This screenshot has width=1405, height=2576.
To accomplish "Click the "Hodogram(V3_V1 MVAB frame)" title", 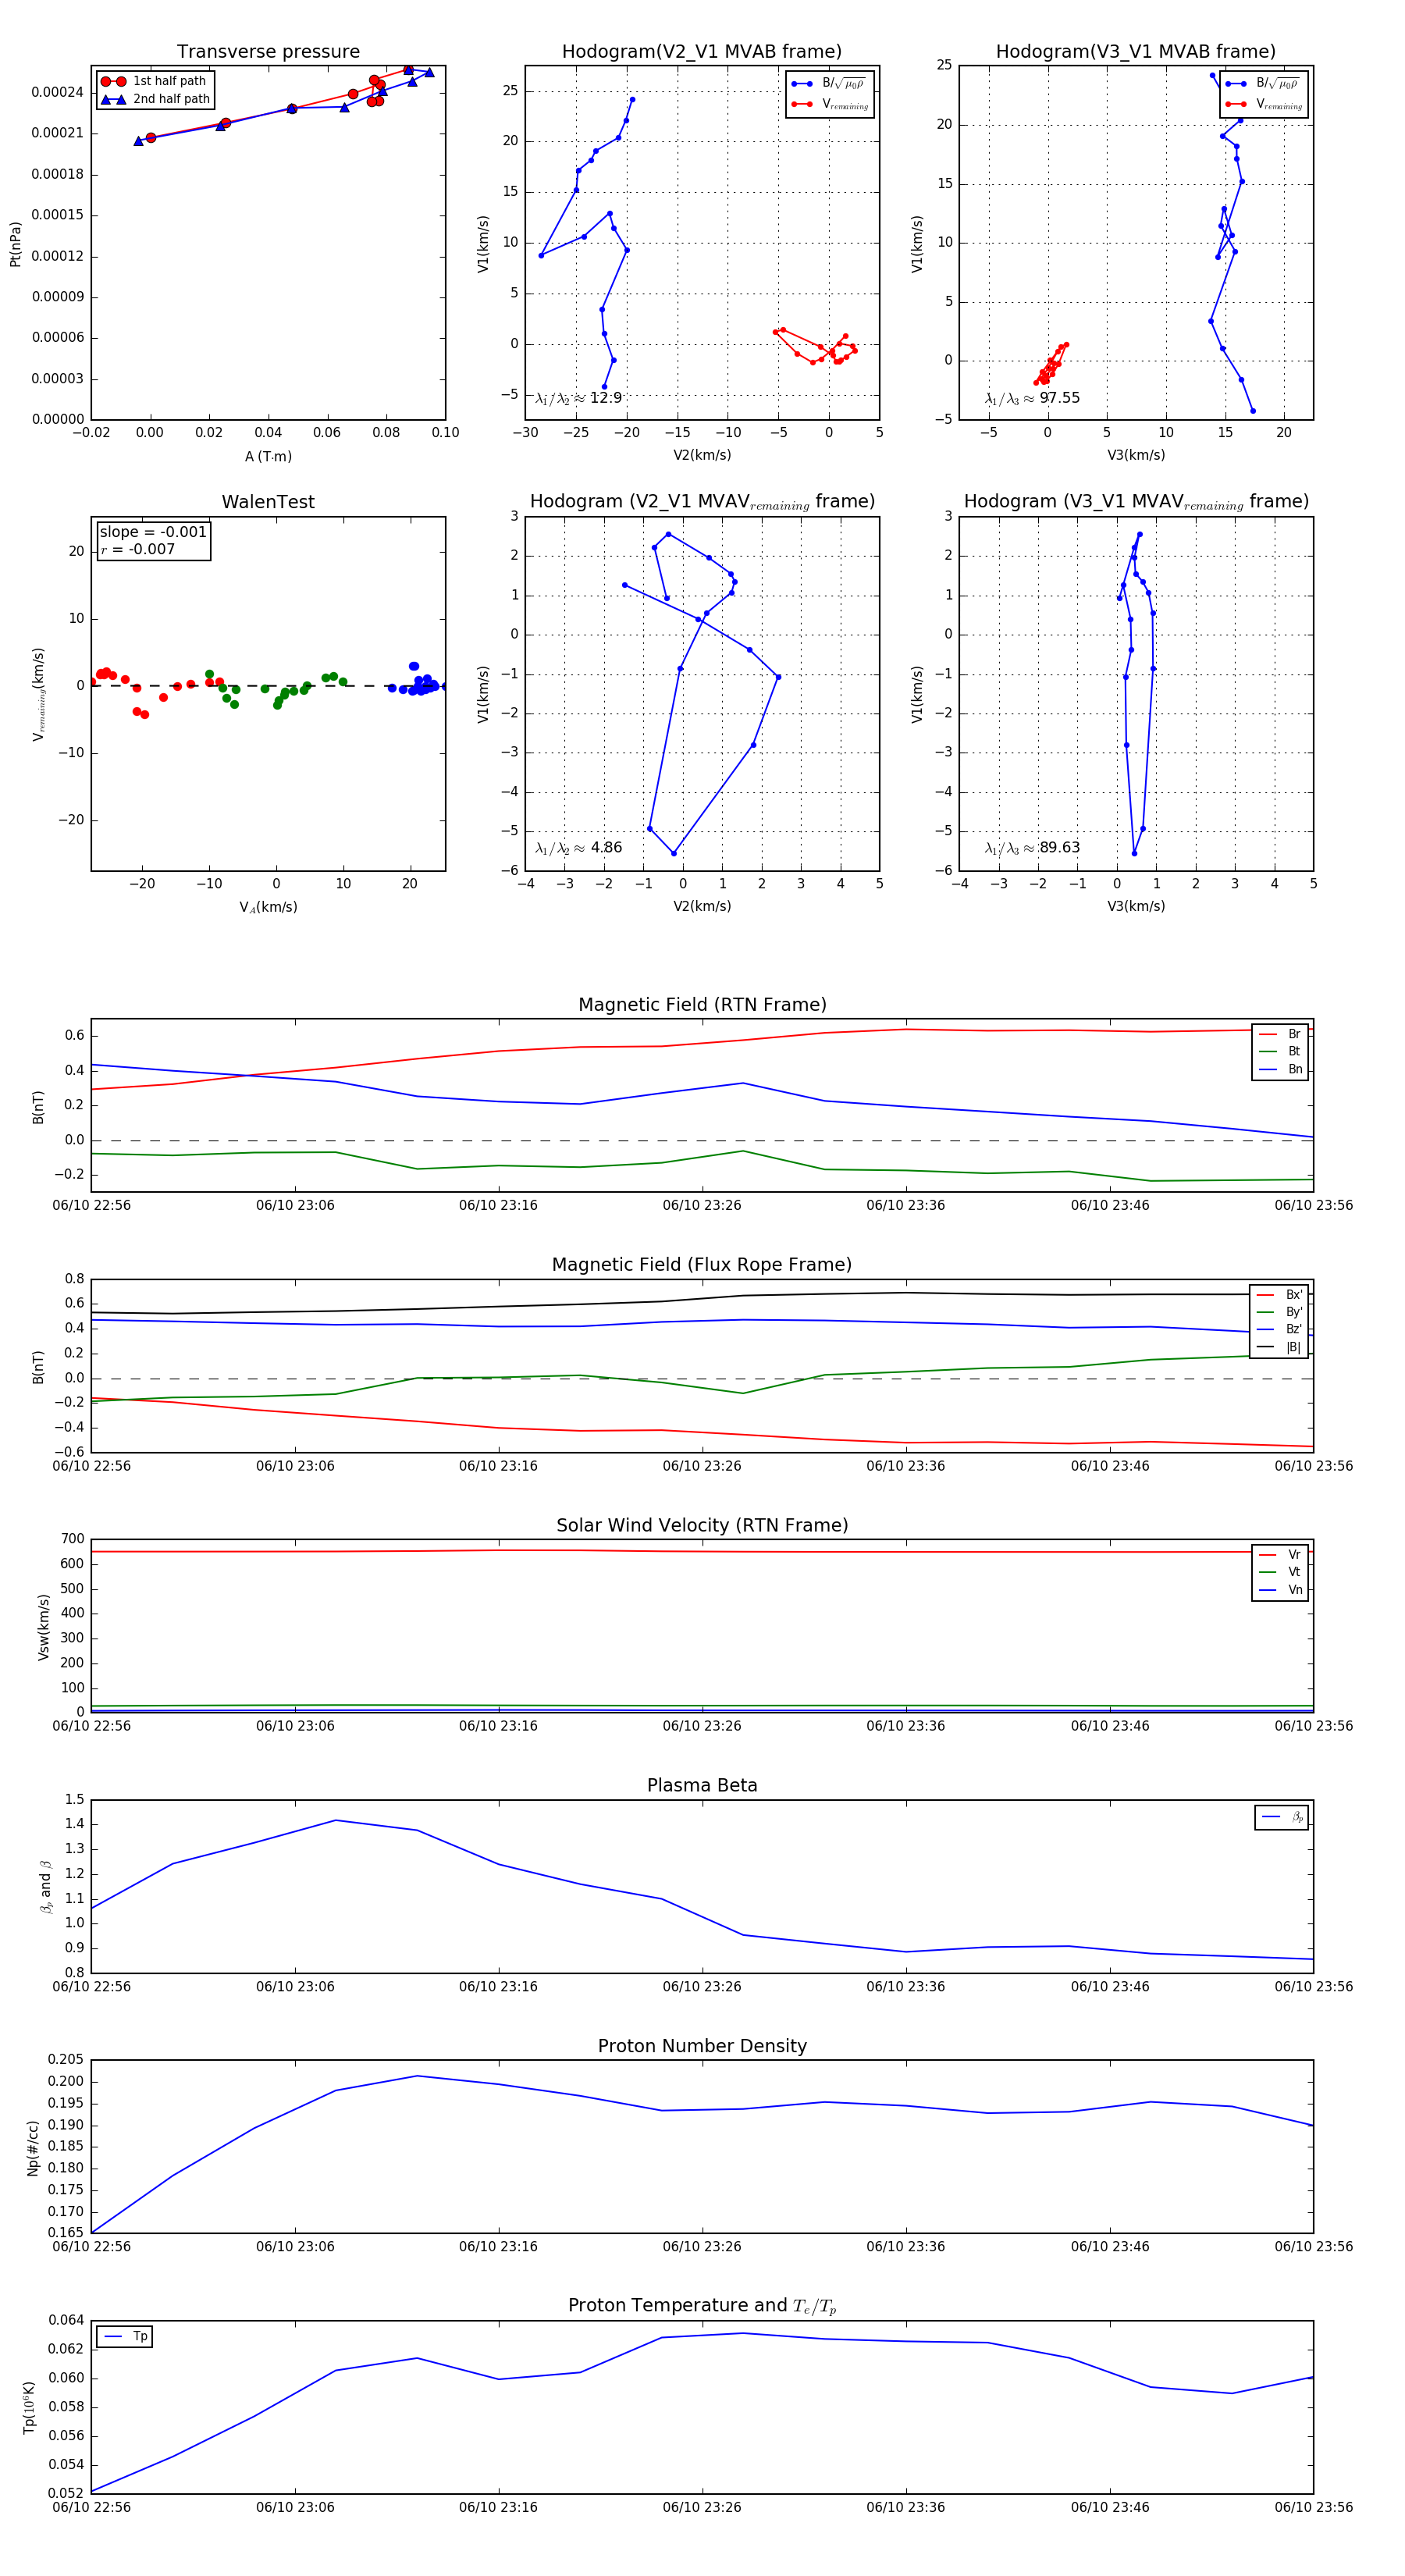I will click(x=1136, y=52).
